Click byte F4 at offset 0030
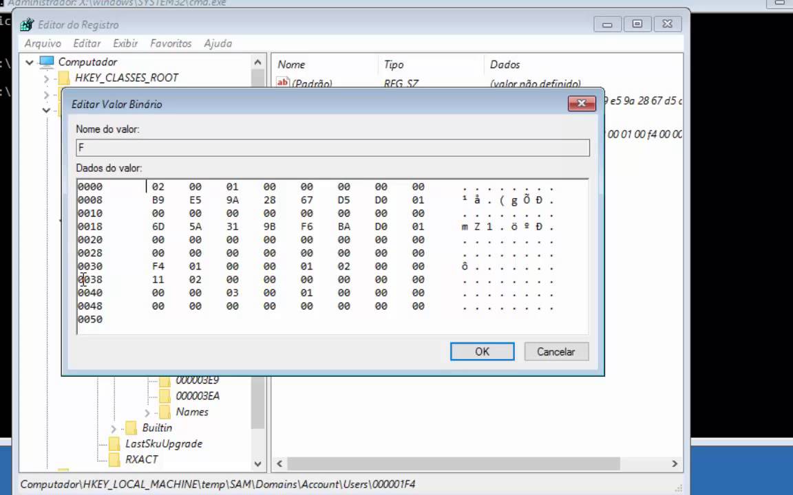 coord(158,266)
